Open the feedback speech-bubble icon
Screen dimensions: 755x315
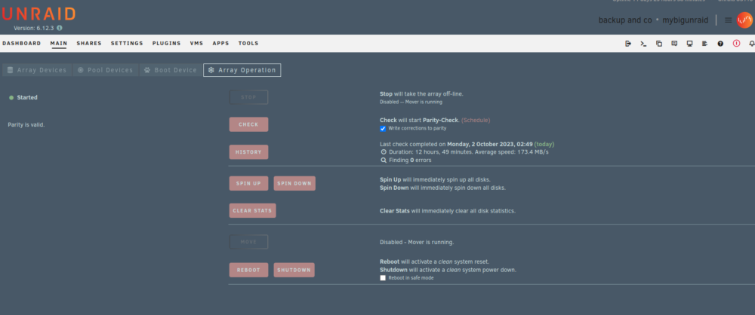click(674, 43)
